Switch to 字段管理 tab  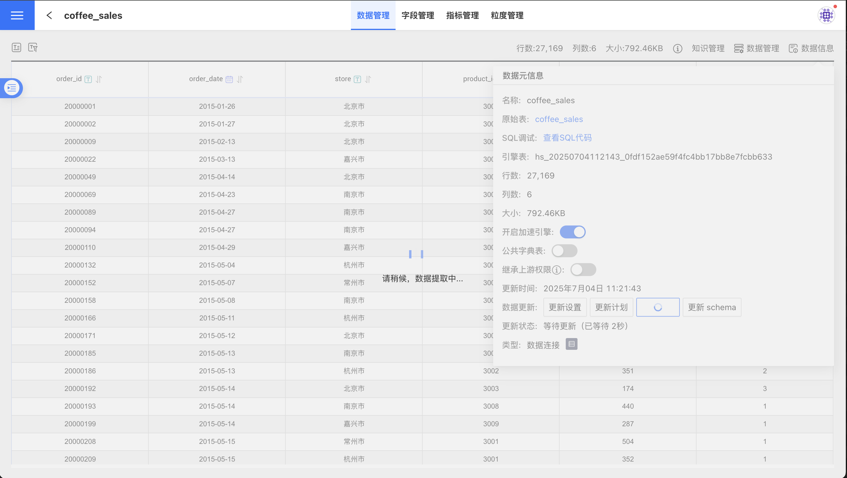[x=418, y=16]
